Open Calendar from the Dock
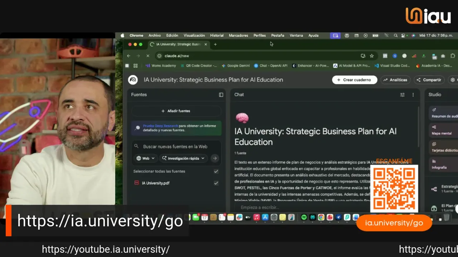 pyautogui.click(x=205, y=217)
